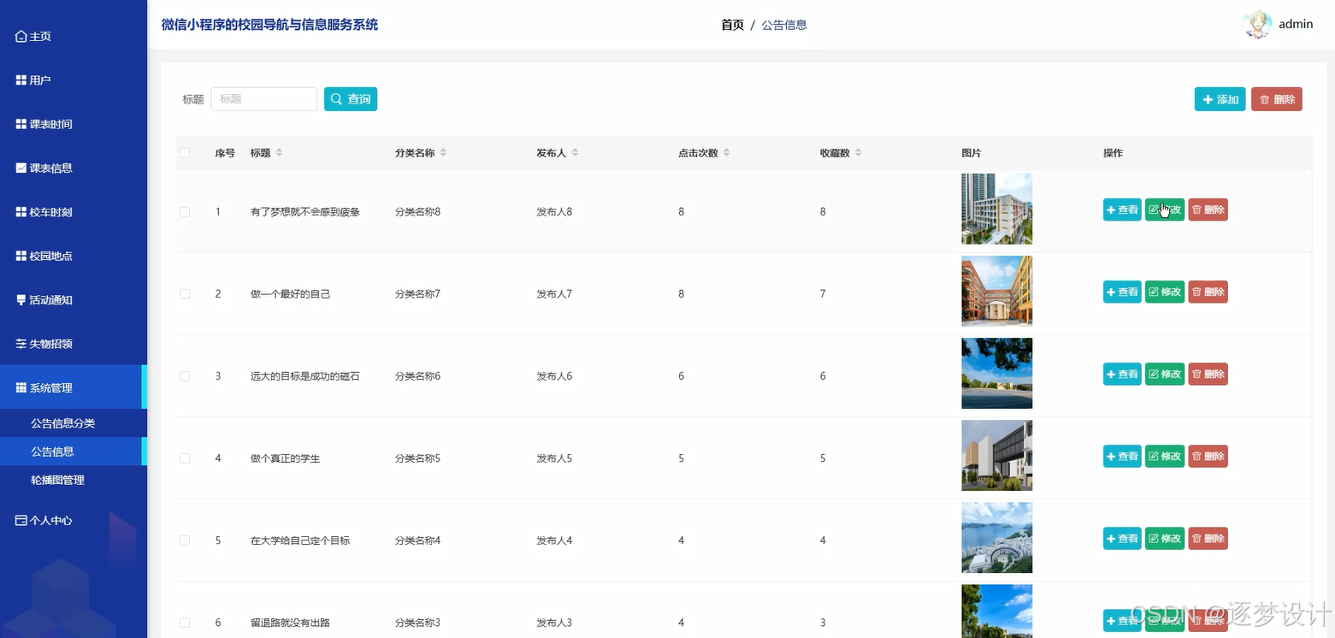The width and height of the screenshot is (1335, 638).
Task: Click 删除 for 有了梦想就不会感到疲惫
Action: (x=1208, y=210)
